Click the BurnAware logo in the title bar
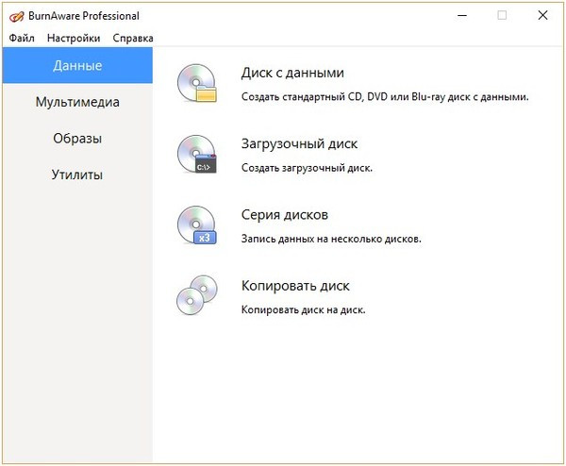 click(x=17, y=15)
